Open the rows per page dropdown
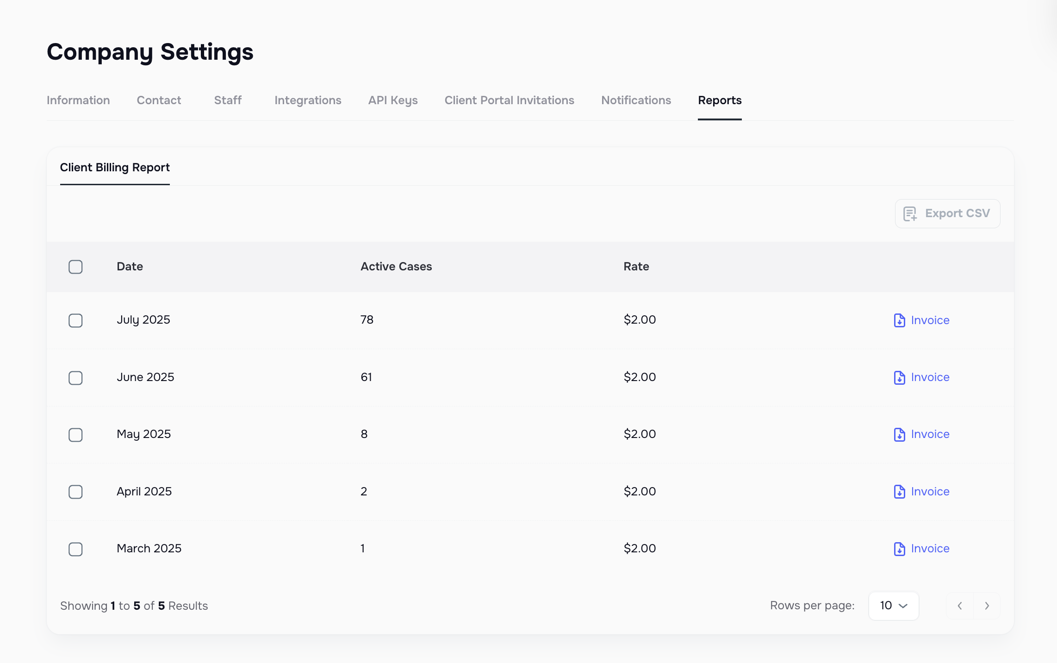Screen dimensions: 1057x663 coord(893,606)
